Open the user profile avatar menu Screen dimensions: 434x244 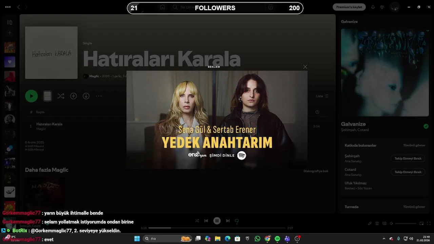point(394,7)
